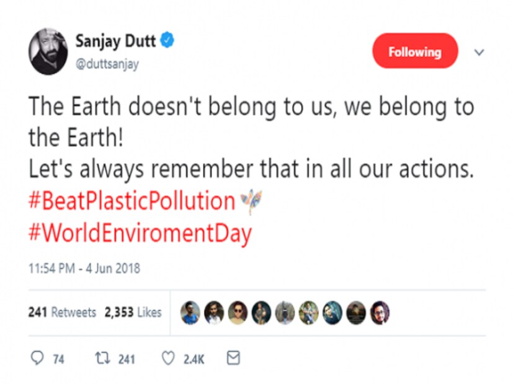Click Sanjay Dutt's profile picture
This screenshot has width=513, height=384.
click(x=48, y=51)
